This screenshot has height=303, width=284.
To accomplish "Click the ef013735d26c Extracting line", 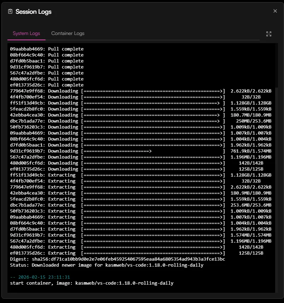I will coord(137,253).
